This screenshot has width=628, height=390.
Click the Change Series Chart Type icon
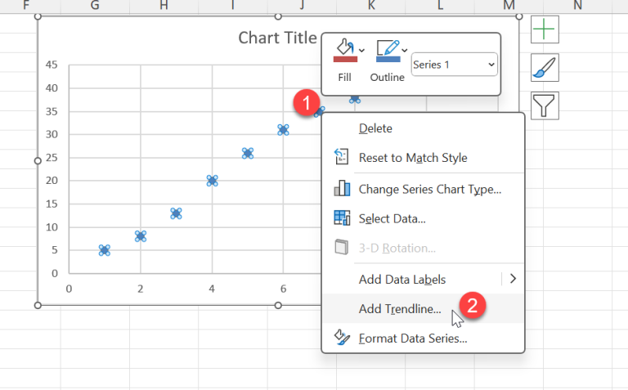342,189
